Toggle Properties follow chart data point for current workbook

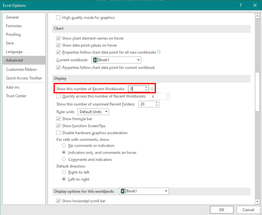click(58, 68)
